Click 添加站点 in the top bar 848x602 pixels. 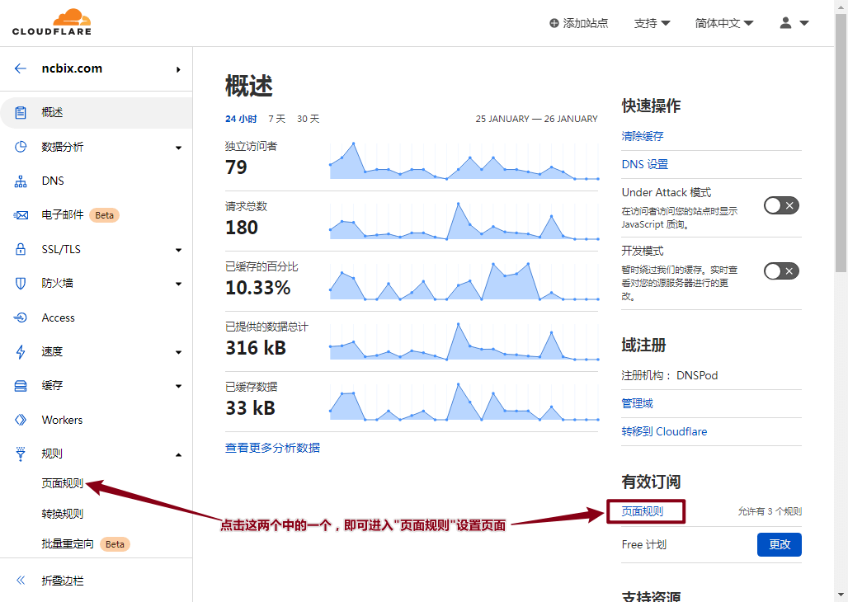[579, 23]
